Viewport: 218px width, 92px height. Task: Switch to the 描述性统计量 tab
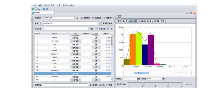coord(122,21)
